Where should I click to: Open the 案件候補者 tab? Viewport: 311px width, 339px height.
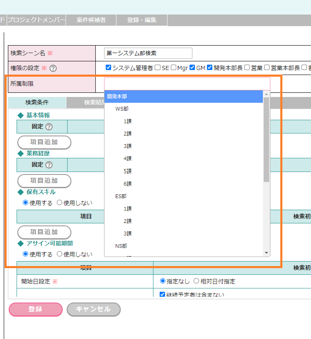[91, 20]
